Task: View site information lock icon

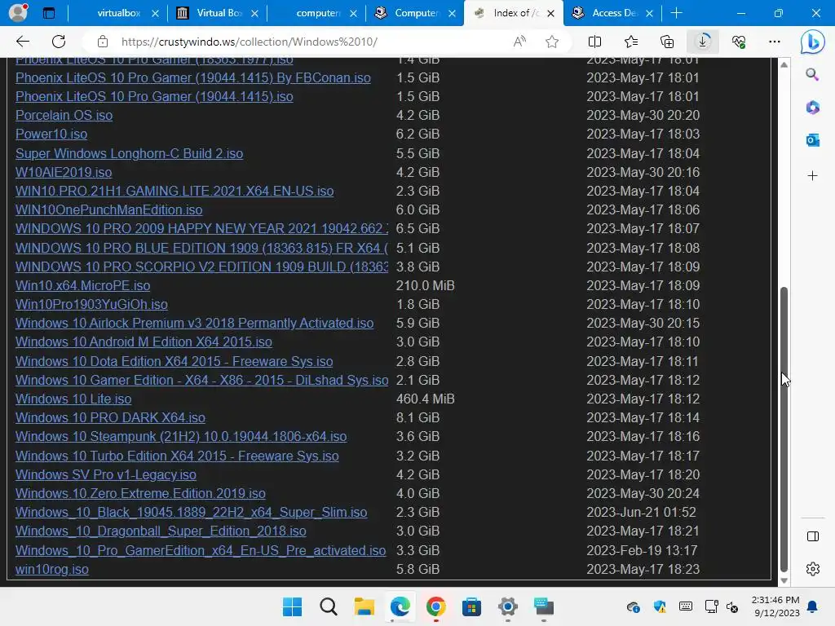Action: 103,42
